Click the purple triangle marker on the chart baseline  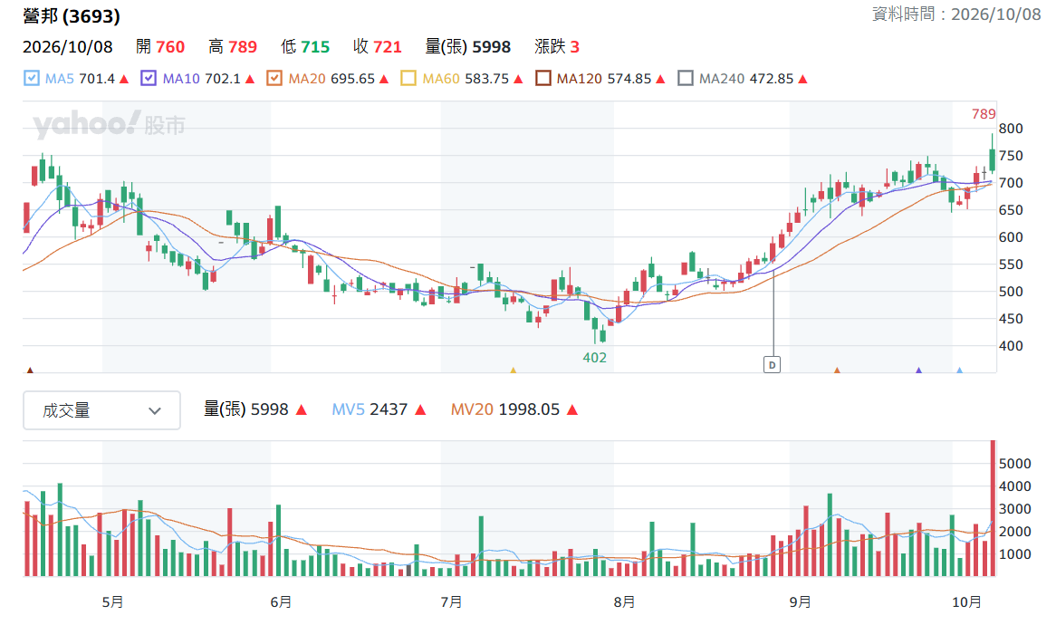(x=918, y=370)
